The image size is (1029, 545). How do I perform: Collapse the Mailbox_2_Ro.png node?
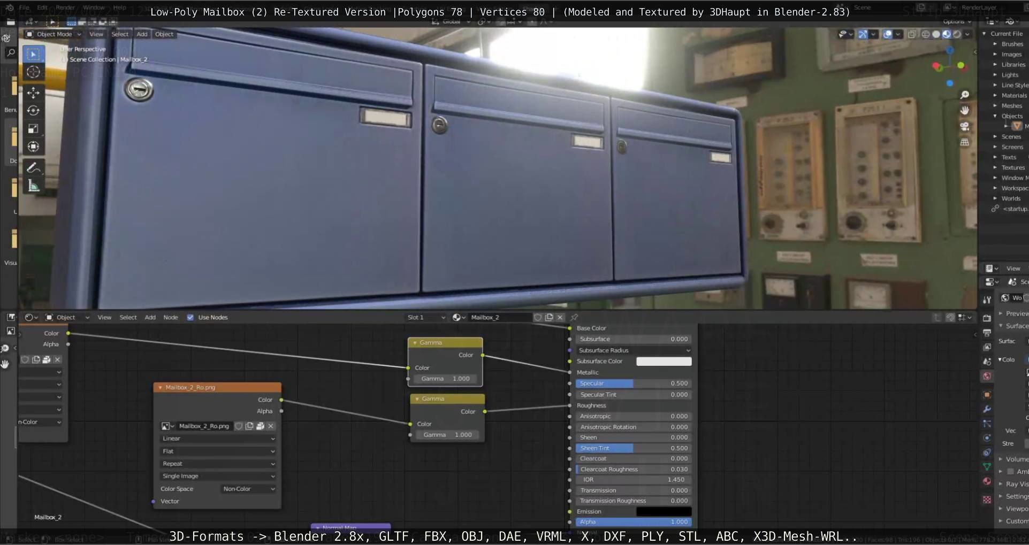tap(160, 387)
